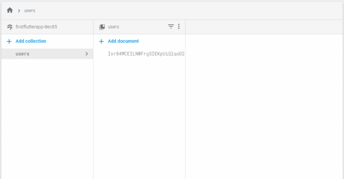Open the users breadcrumb link
344x179 pixels.
(30, 11)
